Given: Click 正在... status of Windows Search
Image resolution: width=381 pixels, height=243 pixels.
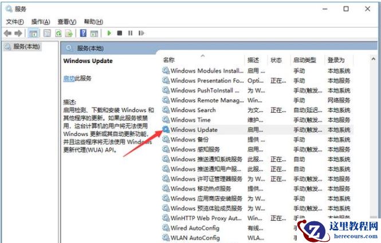Looking at the screenshot, I should pos(278,110).
